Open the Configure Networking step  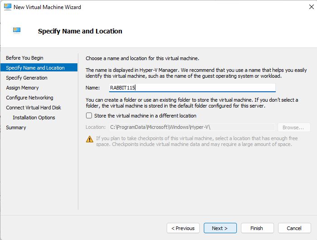point(29,98)
